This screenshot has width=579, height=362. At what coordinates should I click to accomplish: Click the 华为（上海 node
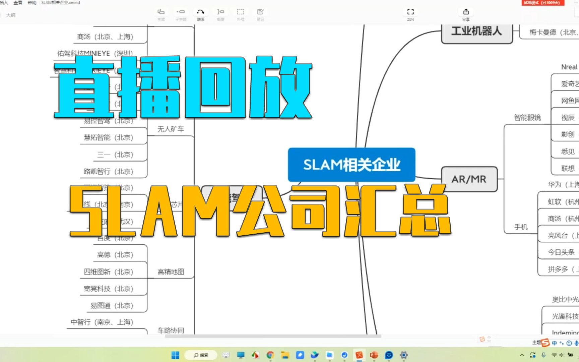pyautogui.click(x=563, y=184)
